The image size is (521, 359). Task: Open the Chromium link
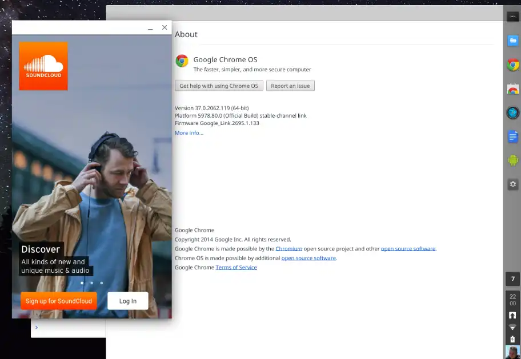tap(288, 249)
